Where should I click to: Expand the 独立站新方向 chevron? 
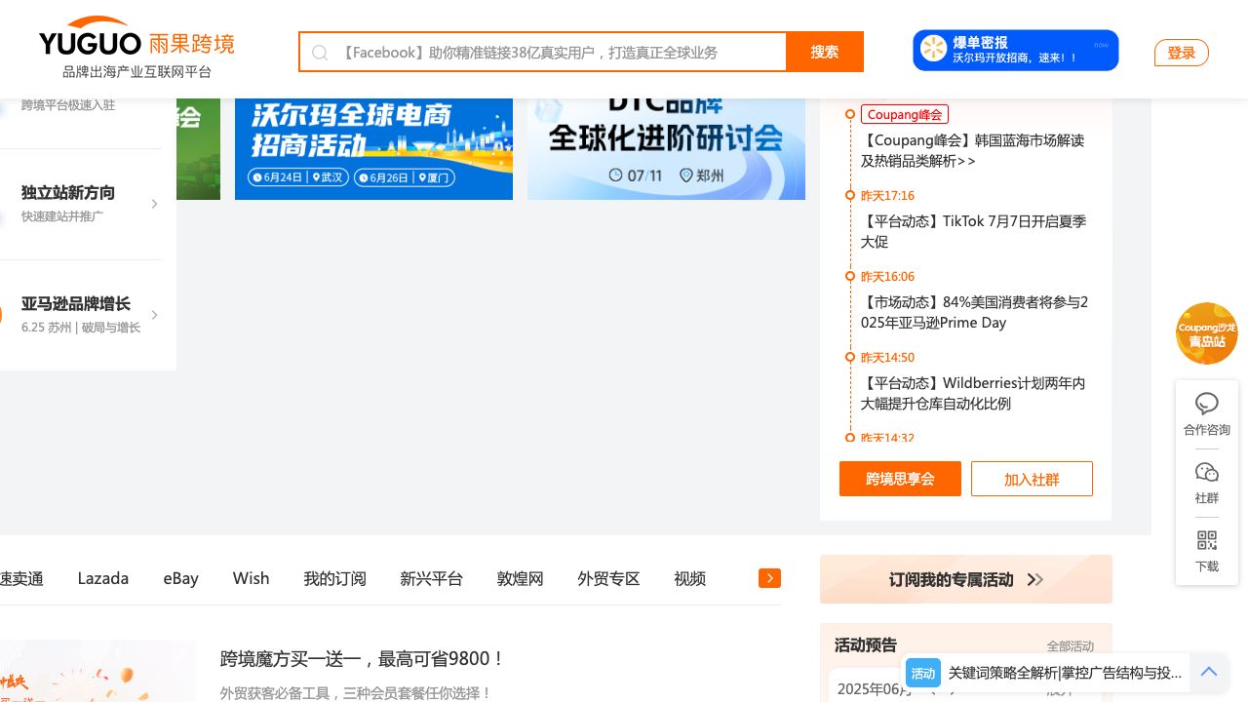point(154,204)
